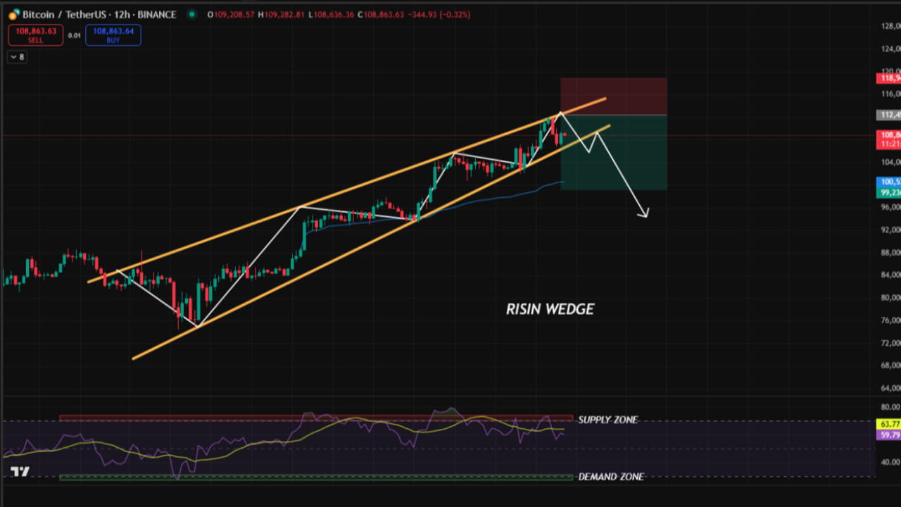Screen dimensions: 901x507
Task: Expand the collapsed indicator legend showing 8
Action: 18,57
